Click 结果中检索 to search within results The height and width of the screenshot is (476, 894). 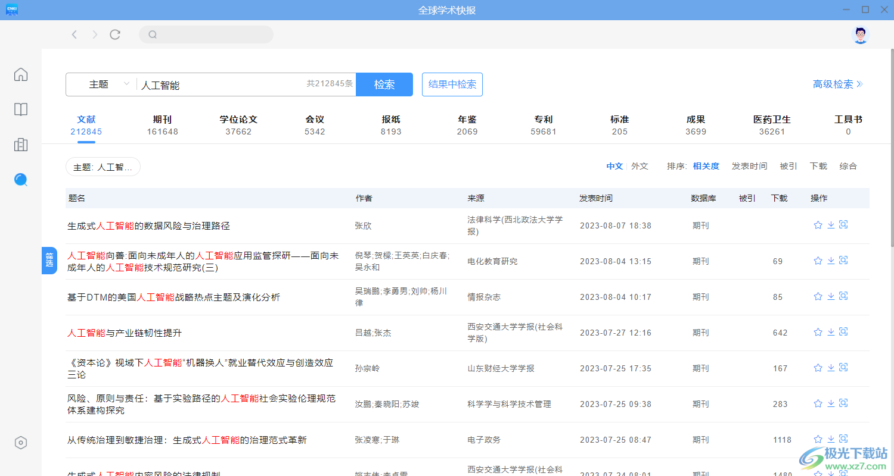452,84
